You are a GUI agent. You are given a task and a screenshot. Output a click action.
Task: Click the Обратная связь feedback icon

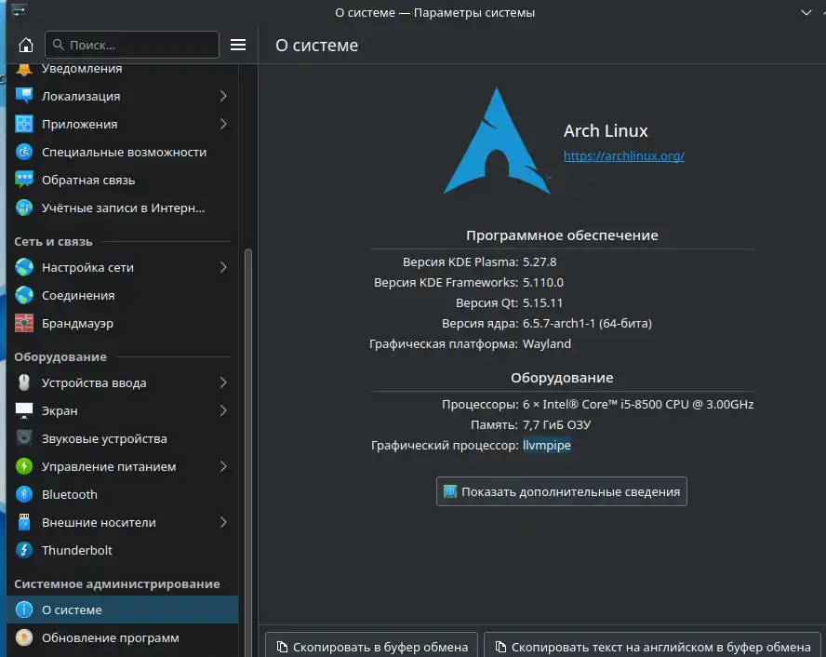[24, 180]
